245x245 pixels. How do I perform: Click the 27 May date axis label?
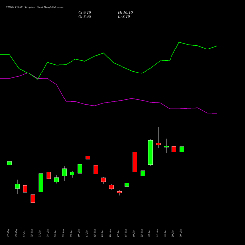9,233
